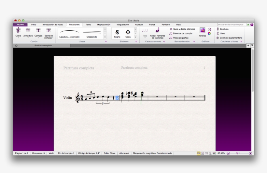The image size is (267, 173).
Task: Click the Crescendo hairpin line
Action: tap(91, 33)
